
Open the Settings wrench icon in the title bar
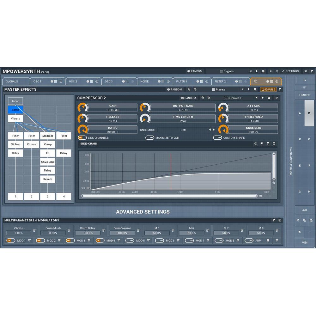pos(283,71)
